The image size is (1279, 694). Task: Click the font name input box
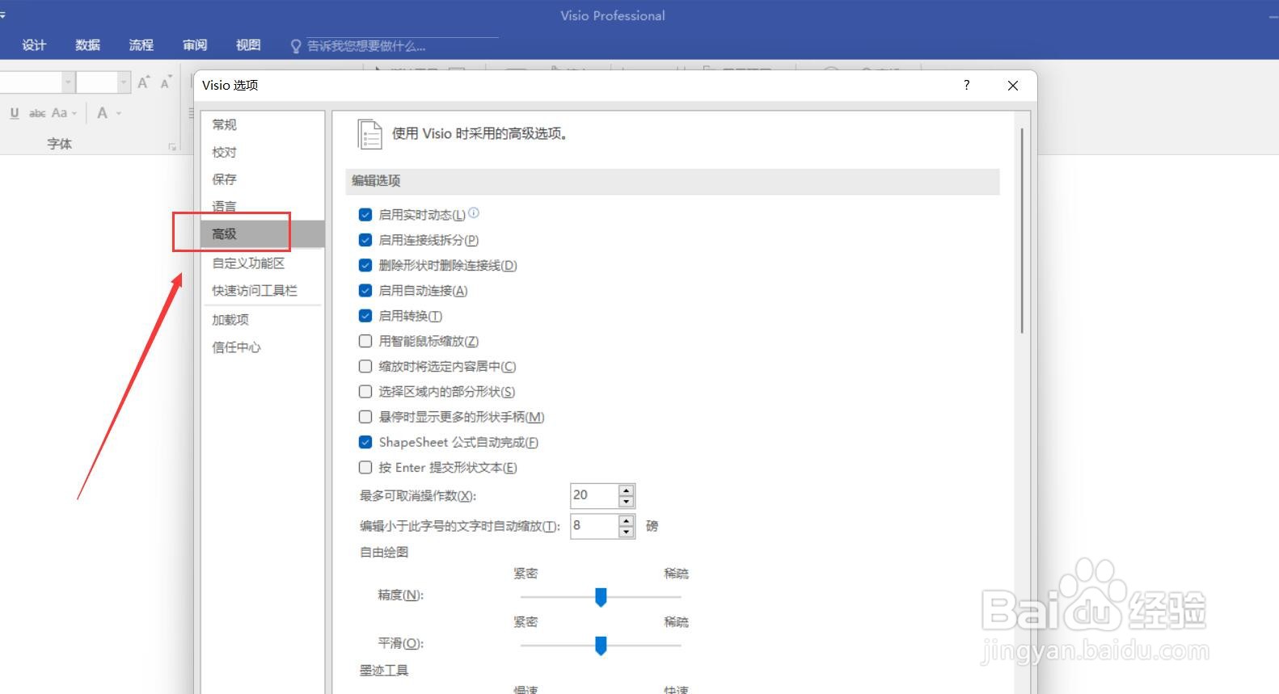[x=31, y=82]
